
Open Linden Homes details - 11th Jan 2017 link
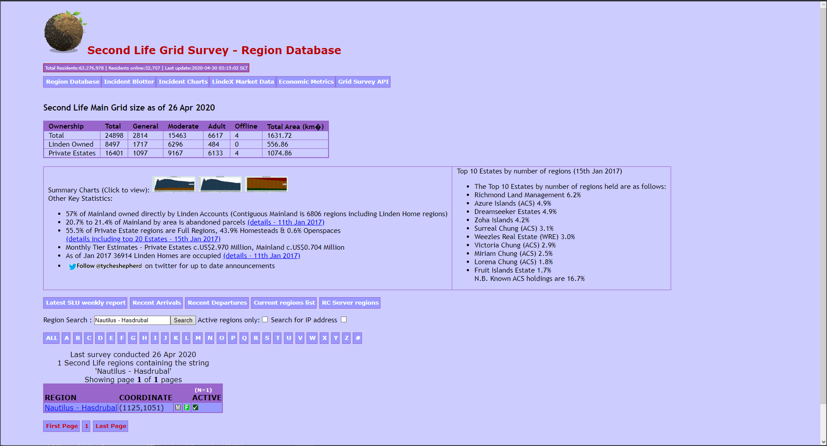(x=262, y=256)
